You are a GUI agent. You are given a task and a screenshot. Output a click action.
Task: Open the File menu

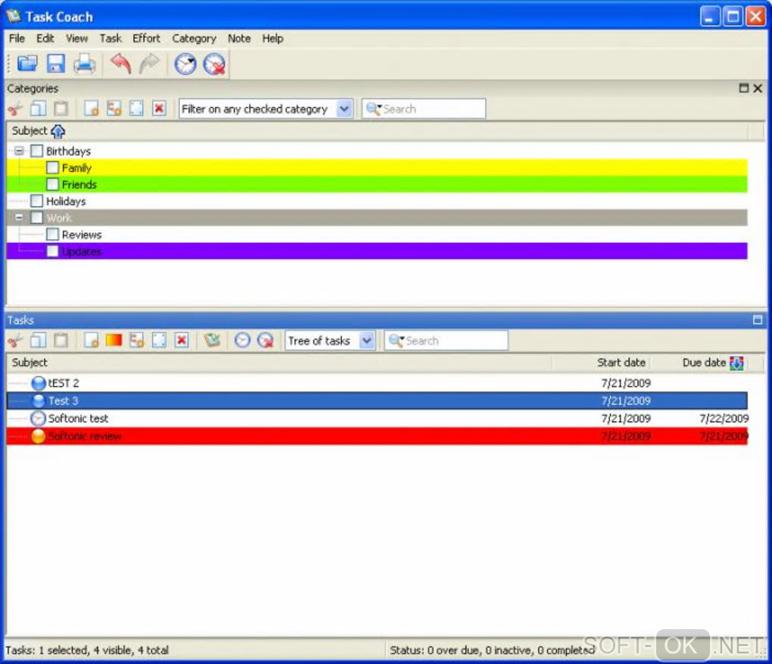click(17, 39)
